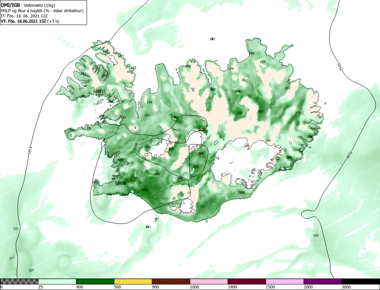Click the 422 value on the map

(120, 160)
